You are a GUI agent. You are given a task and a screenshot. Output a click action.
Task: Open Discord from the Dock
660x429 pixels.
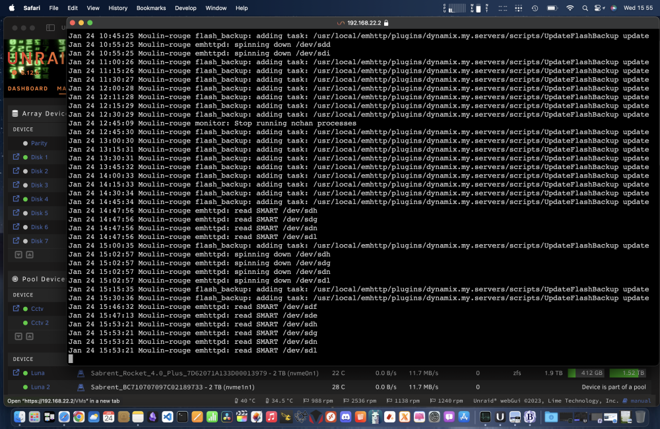point(346,417)
